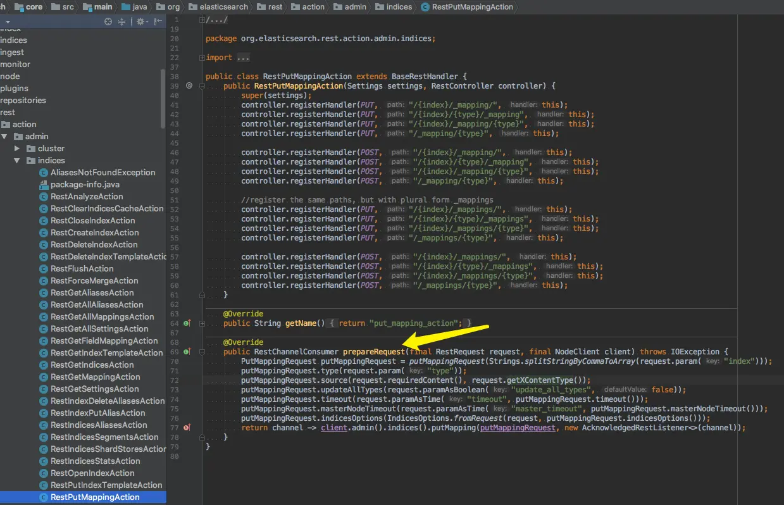784x505 pixels.
Task: Open RestIndexPutAliasAction class
Action: 97,413
